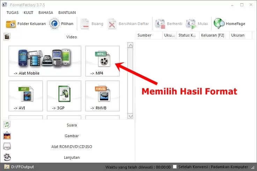Open the KULIT menu
The width and height of the screenshot is (257, 171).
coord(29,13)
